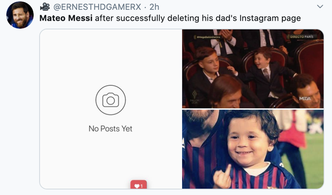Open the tweet author's profile avatar

pyautogui.click(x=20, y=15)
